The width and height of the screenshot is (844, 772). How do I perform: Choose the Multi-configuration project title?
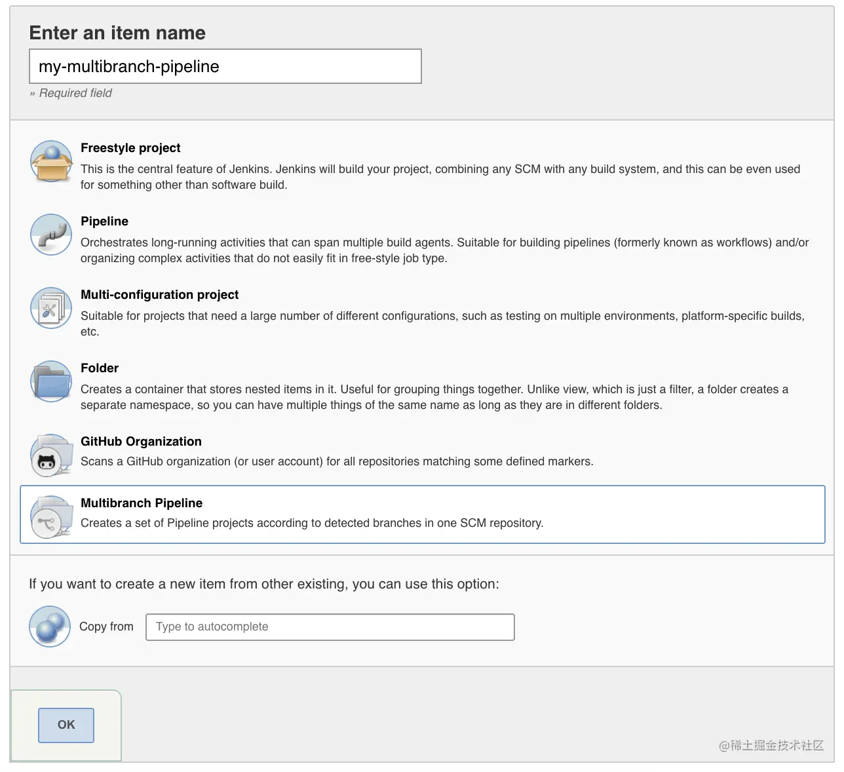tap(159, 295)
